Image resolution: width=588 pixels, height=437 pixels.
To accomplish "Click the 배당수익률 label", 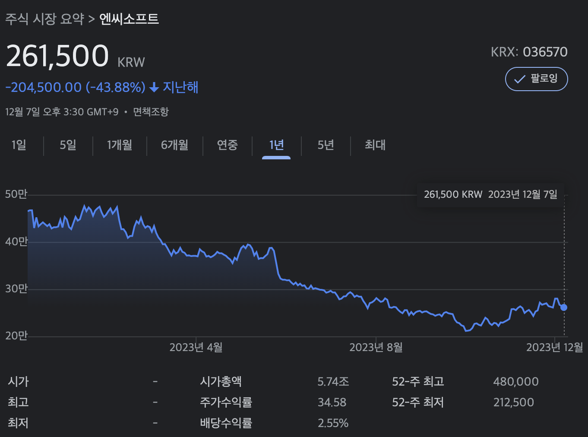I will tap(226, 423).
